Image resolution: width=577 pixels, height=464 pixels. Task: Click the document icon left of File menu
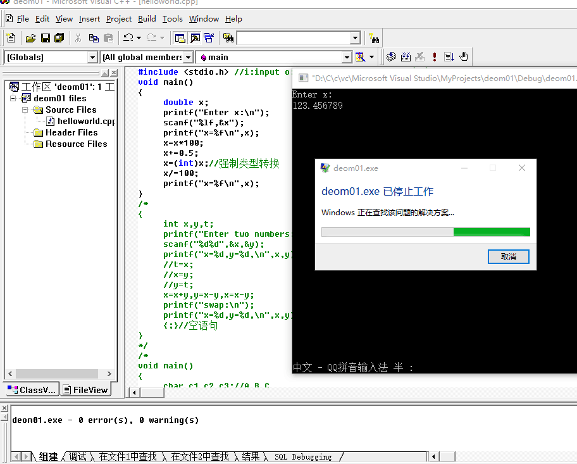[9, 18]
